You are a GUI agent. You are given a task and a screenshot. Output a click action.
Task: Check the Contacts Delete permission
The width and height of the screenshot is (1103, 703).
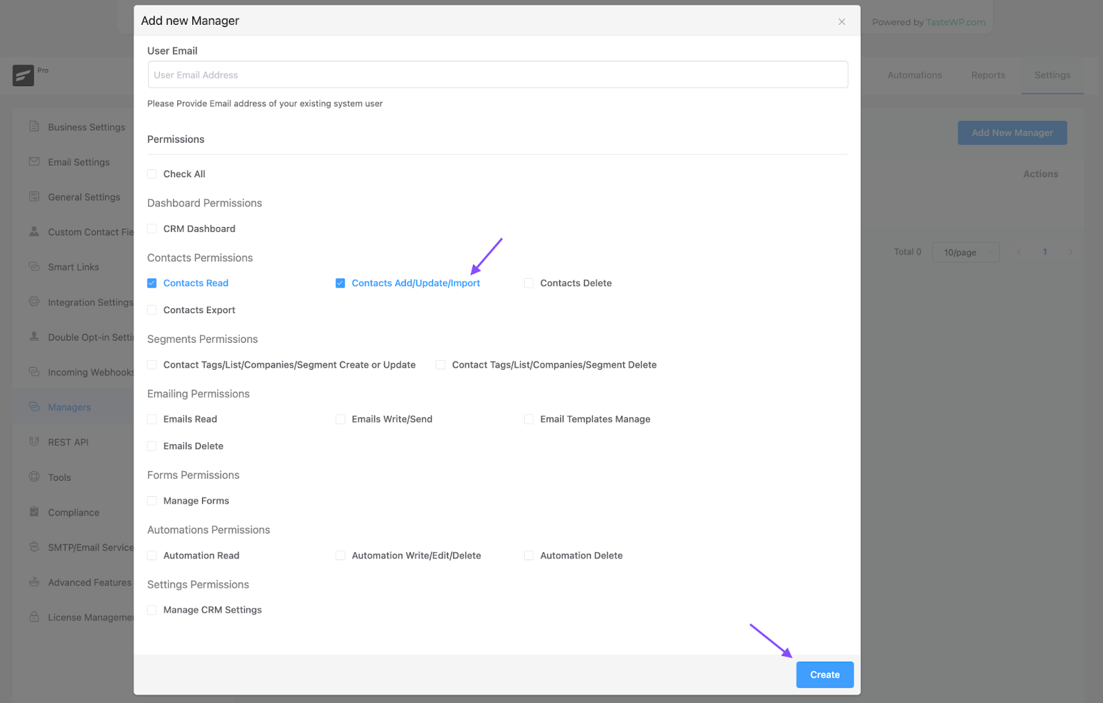[529, 284]
